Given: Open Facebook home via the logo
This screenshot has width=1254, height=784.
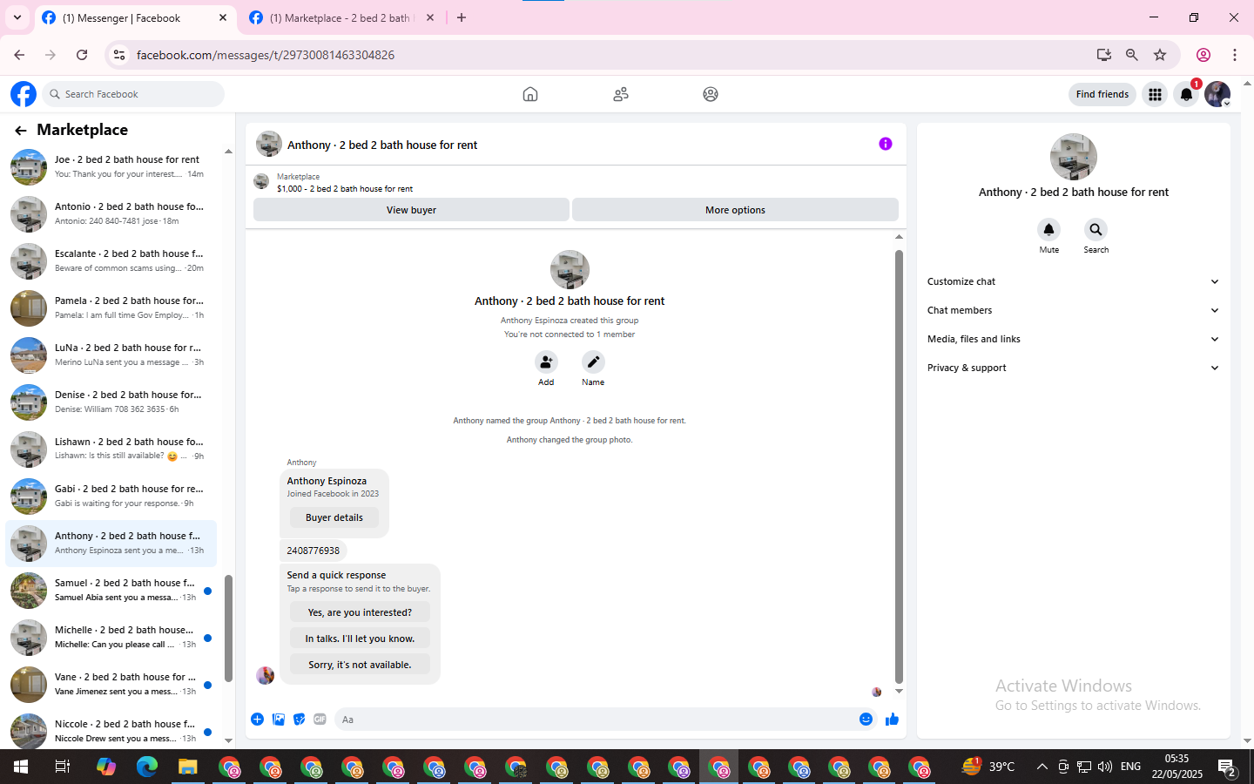Looking at the screenshot, I should pyautogui.click(x=24, y=94).
